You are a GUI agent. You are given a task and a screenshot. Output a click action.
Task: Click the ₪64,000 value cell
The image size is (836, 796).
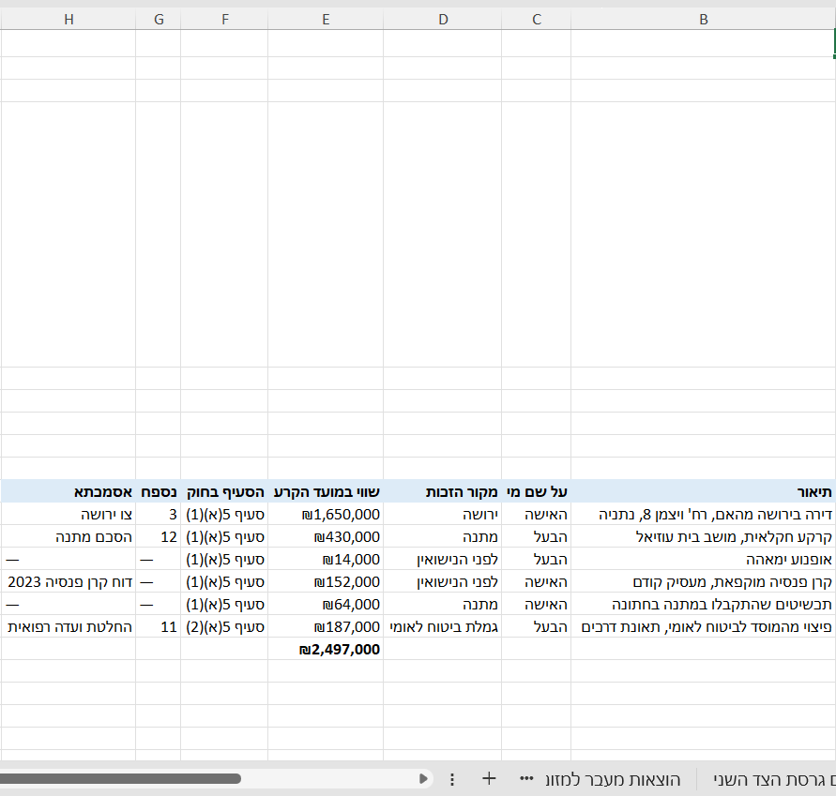pos(326,604)
